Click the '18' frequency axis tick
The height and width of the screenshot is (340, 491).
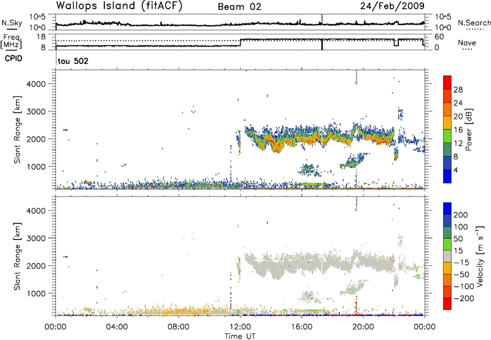tap(41, 37)
